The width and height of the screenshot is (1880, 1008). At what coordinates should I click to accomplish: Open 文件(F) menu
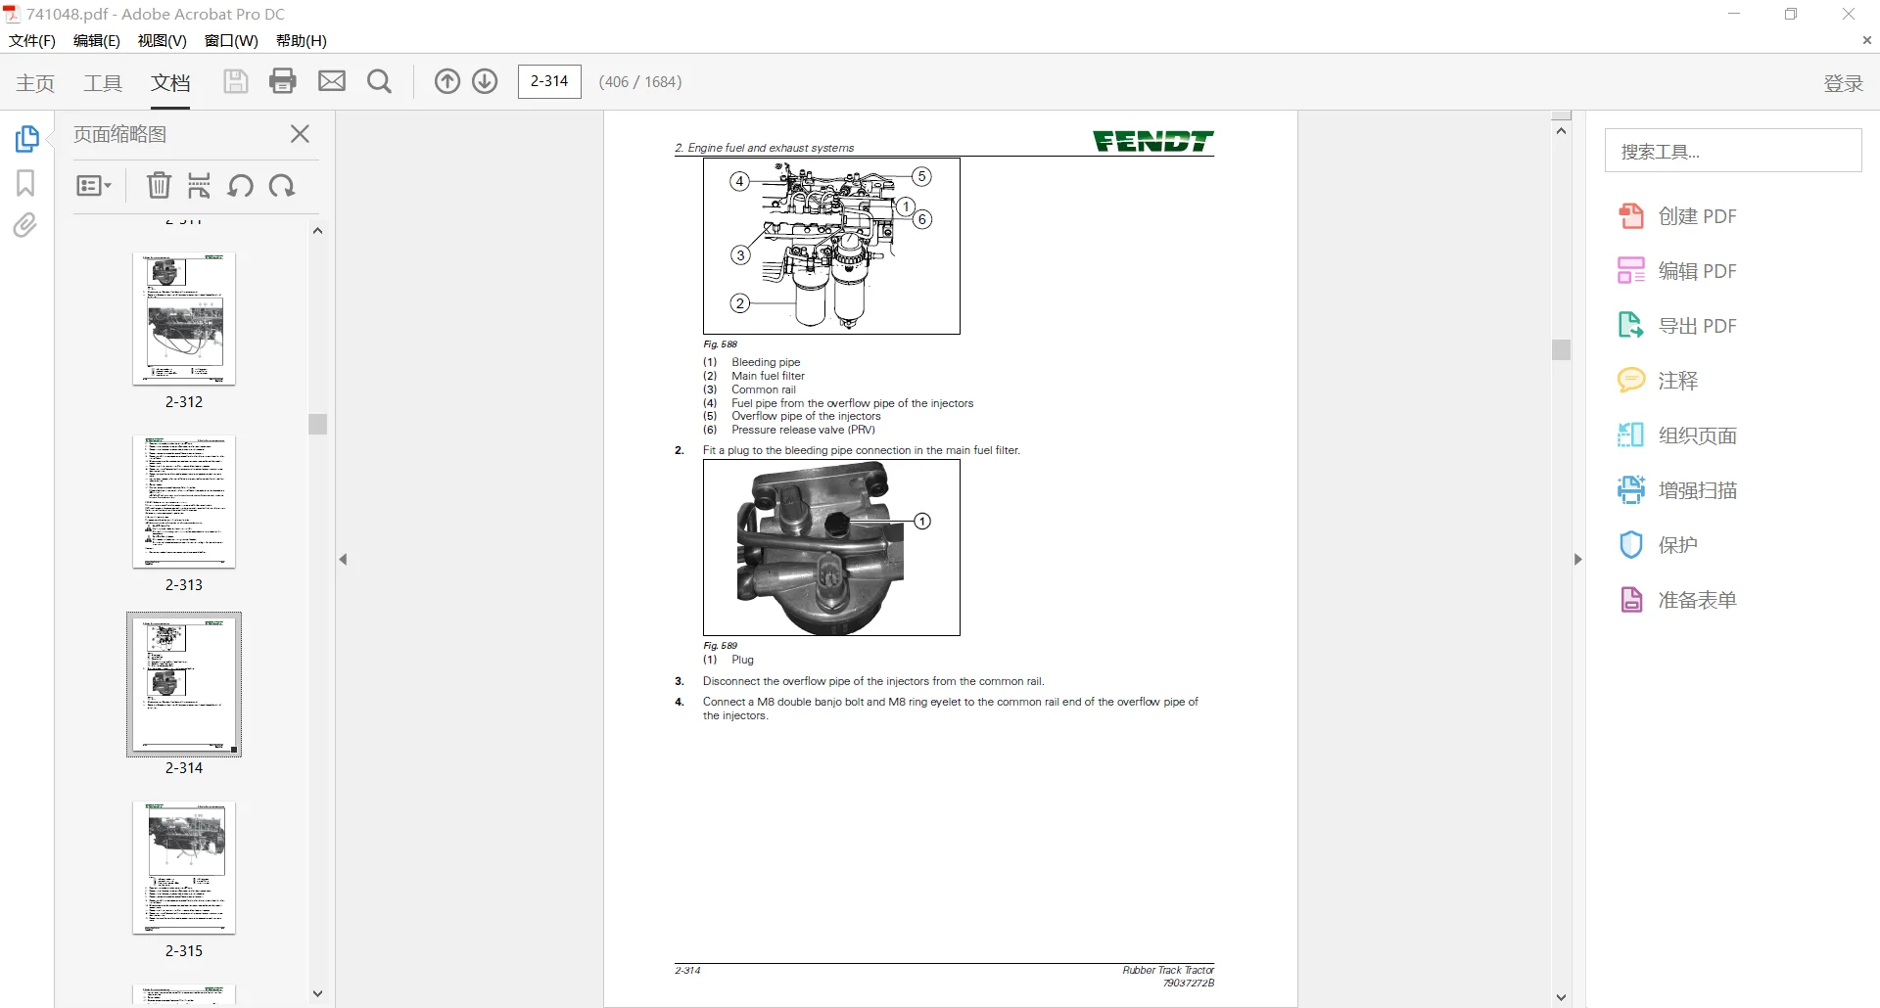pyautogui.click(x=32, y=40)
